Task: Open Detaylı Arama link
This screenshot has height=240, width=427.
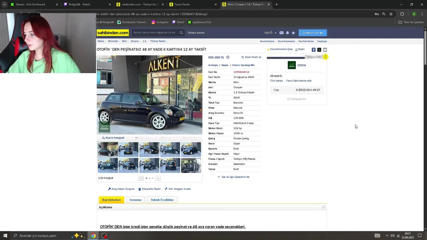Action: click(x=196, y=33)
